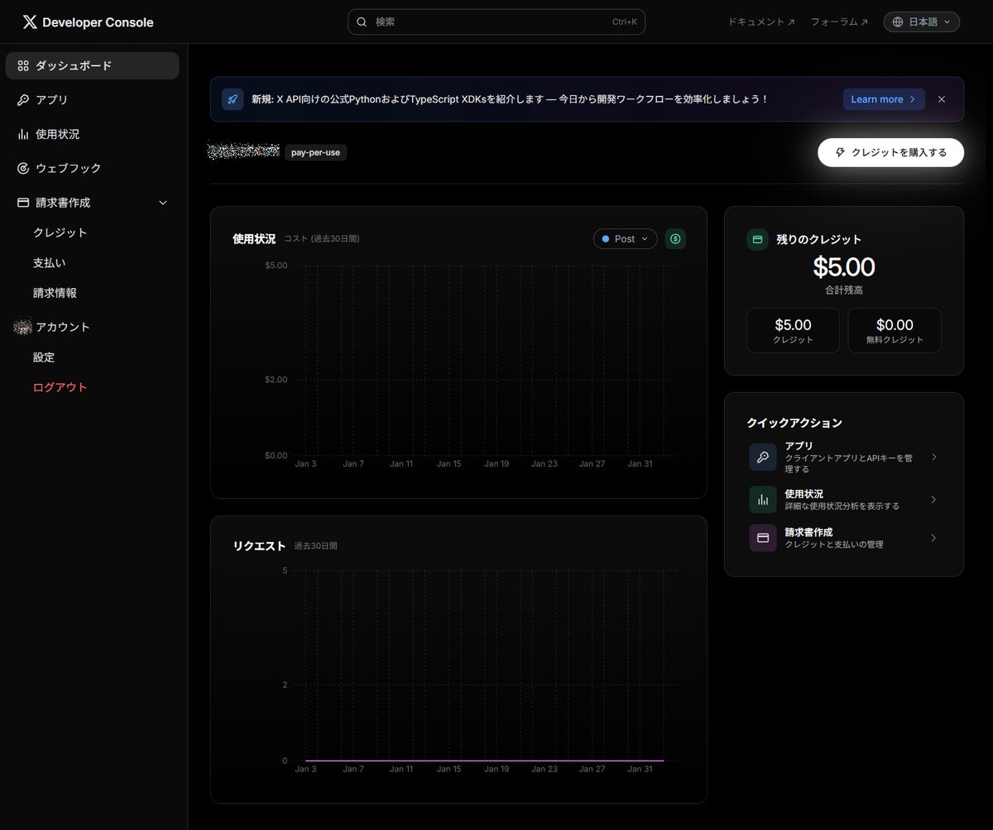Collapse the 請求書作成 sidebar section chevron
The height and width of the screenshot is (830, 993).
[163, 203]
